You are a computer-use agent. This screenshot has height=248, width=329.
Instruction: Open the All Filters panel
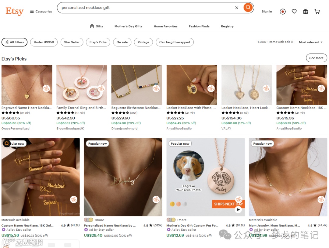point(15,42)
